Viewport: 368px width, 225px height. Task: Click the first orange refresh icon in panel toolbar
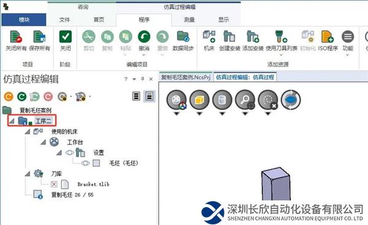click(9, 97)
